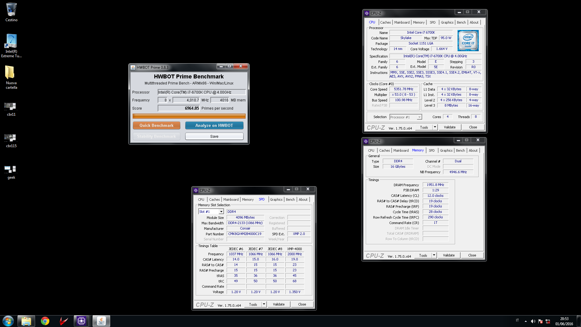Click Validate in CPU-Z CPU window
This screenshot has width=581, height=327.
[450, 127]
